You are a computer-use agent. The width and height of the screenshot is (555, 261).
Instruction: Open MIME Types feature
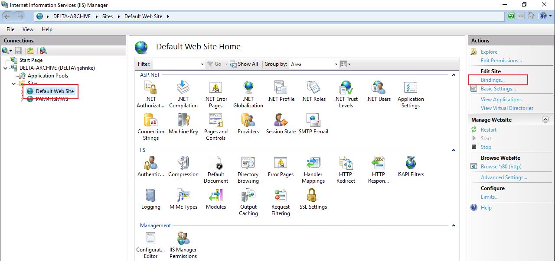tap(183, 199)
